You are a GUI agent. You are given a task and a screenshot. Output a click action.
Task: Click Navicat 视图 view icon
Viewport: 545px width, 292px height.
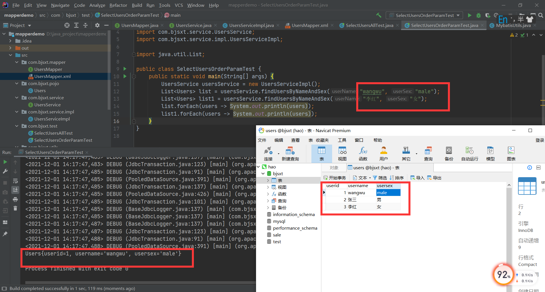tap(342, 154)
